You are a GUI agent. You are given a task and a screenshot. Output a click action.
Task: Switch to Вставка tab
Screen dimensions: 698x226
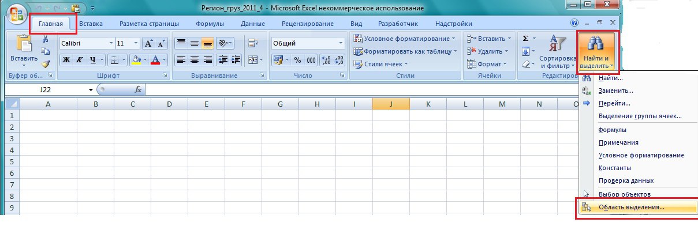point(91,24)
